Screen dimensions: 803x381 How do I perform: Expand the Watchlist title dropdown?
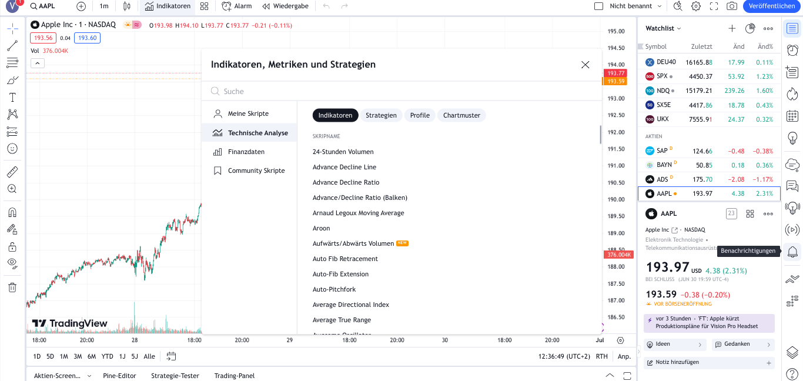[x=663, y=28]
